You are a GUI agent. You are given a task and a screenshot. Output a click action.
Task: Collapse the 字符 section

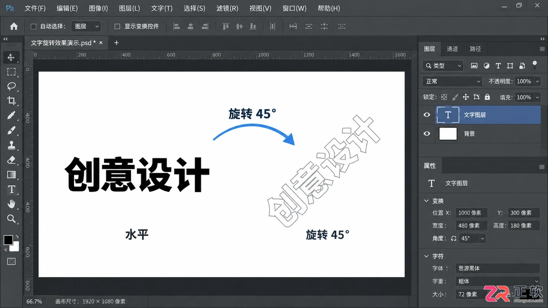[x=426, y=256]
